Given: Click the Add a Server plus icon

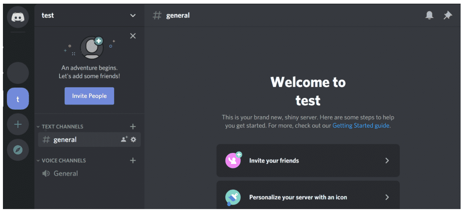Looking at the screenshot, I should [18, 124].
